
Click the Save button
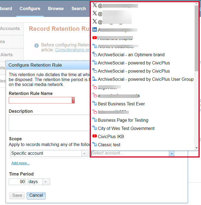pyautogui.click(x=17, y=196)
